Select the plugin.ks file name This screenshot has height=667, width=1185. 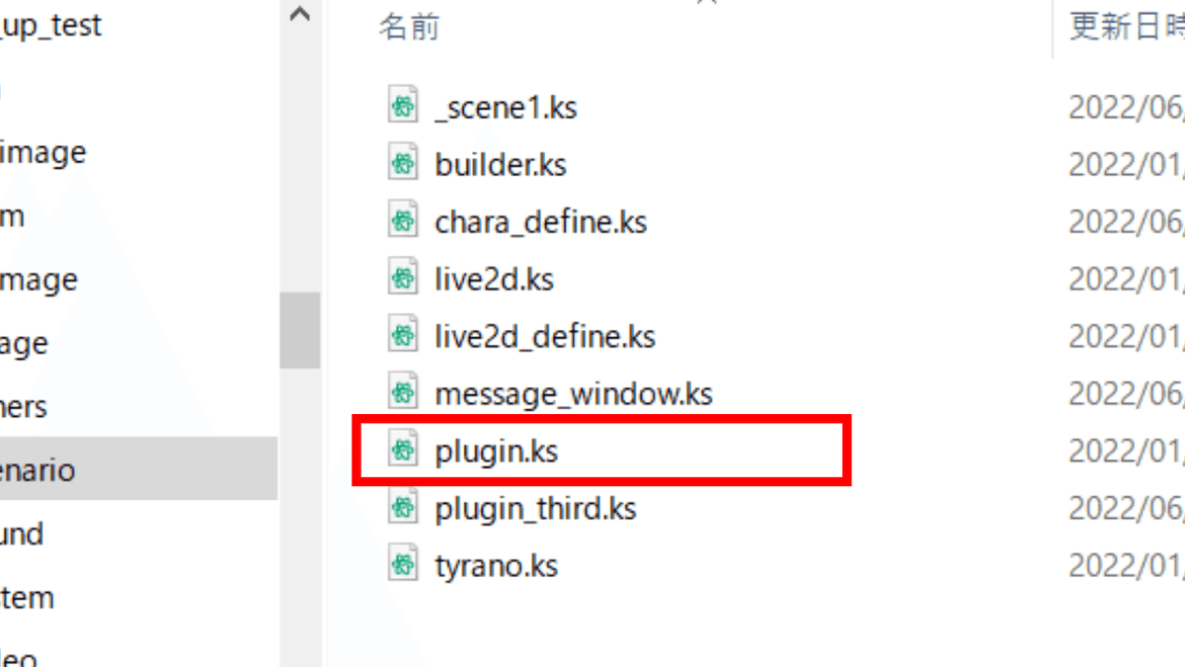pyautogui.click(x=496, y=452)
